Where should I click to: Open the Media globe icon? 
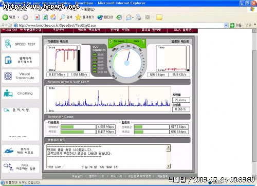click(x=100, y=17)
